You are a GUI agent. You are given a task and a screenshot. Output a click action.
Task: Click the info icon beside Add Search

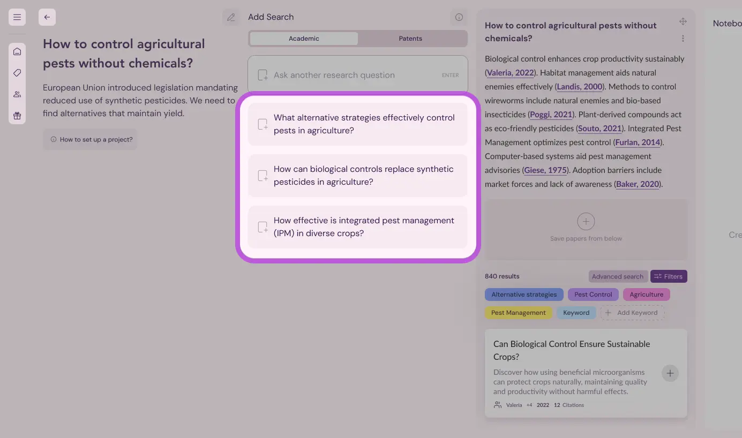459,17
